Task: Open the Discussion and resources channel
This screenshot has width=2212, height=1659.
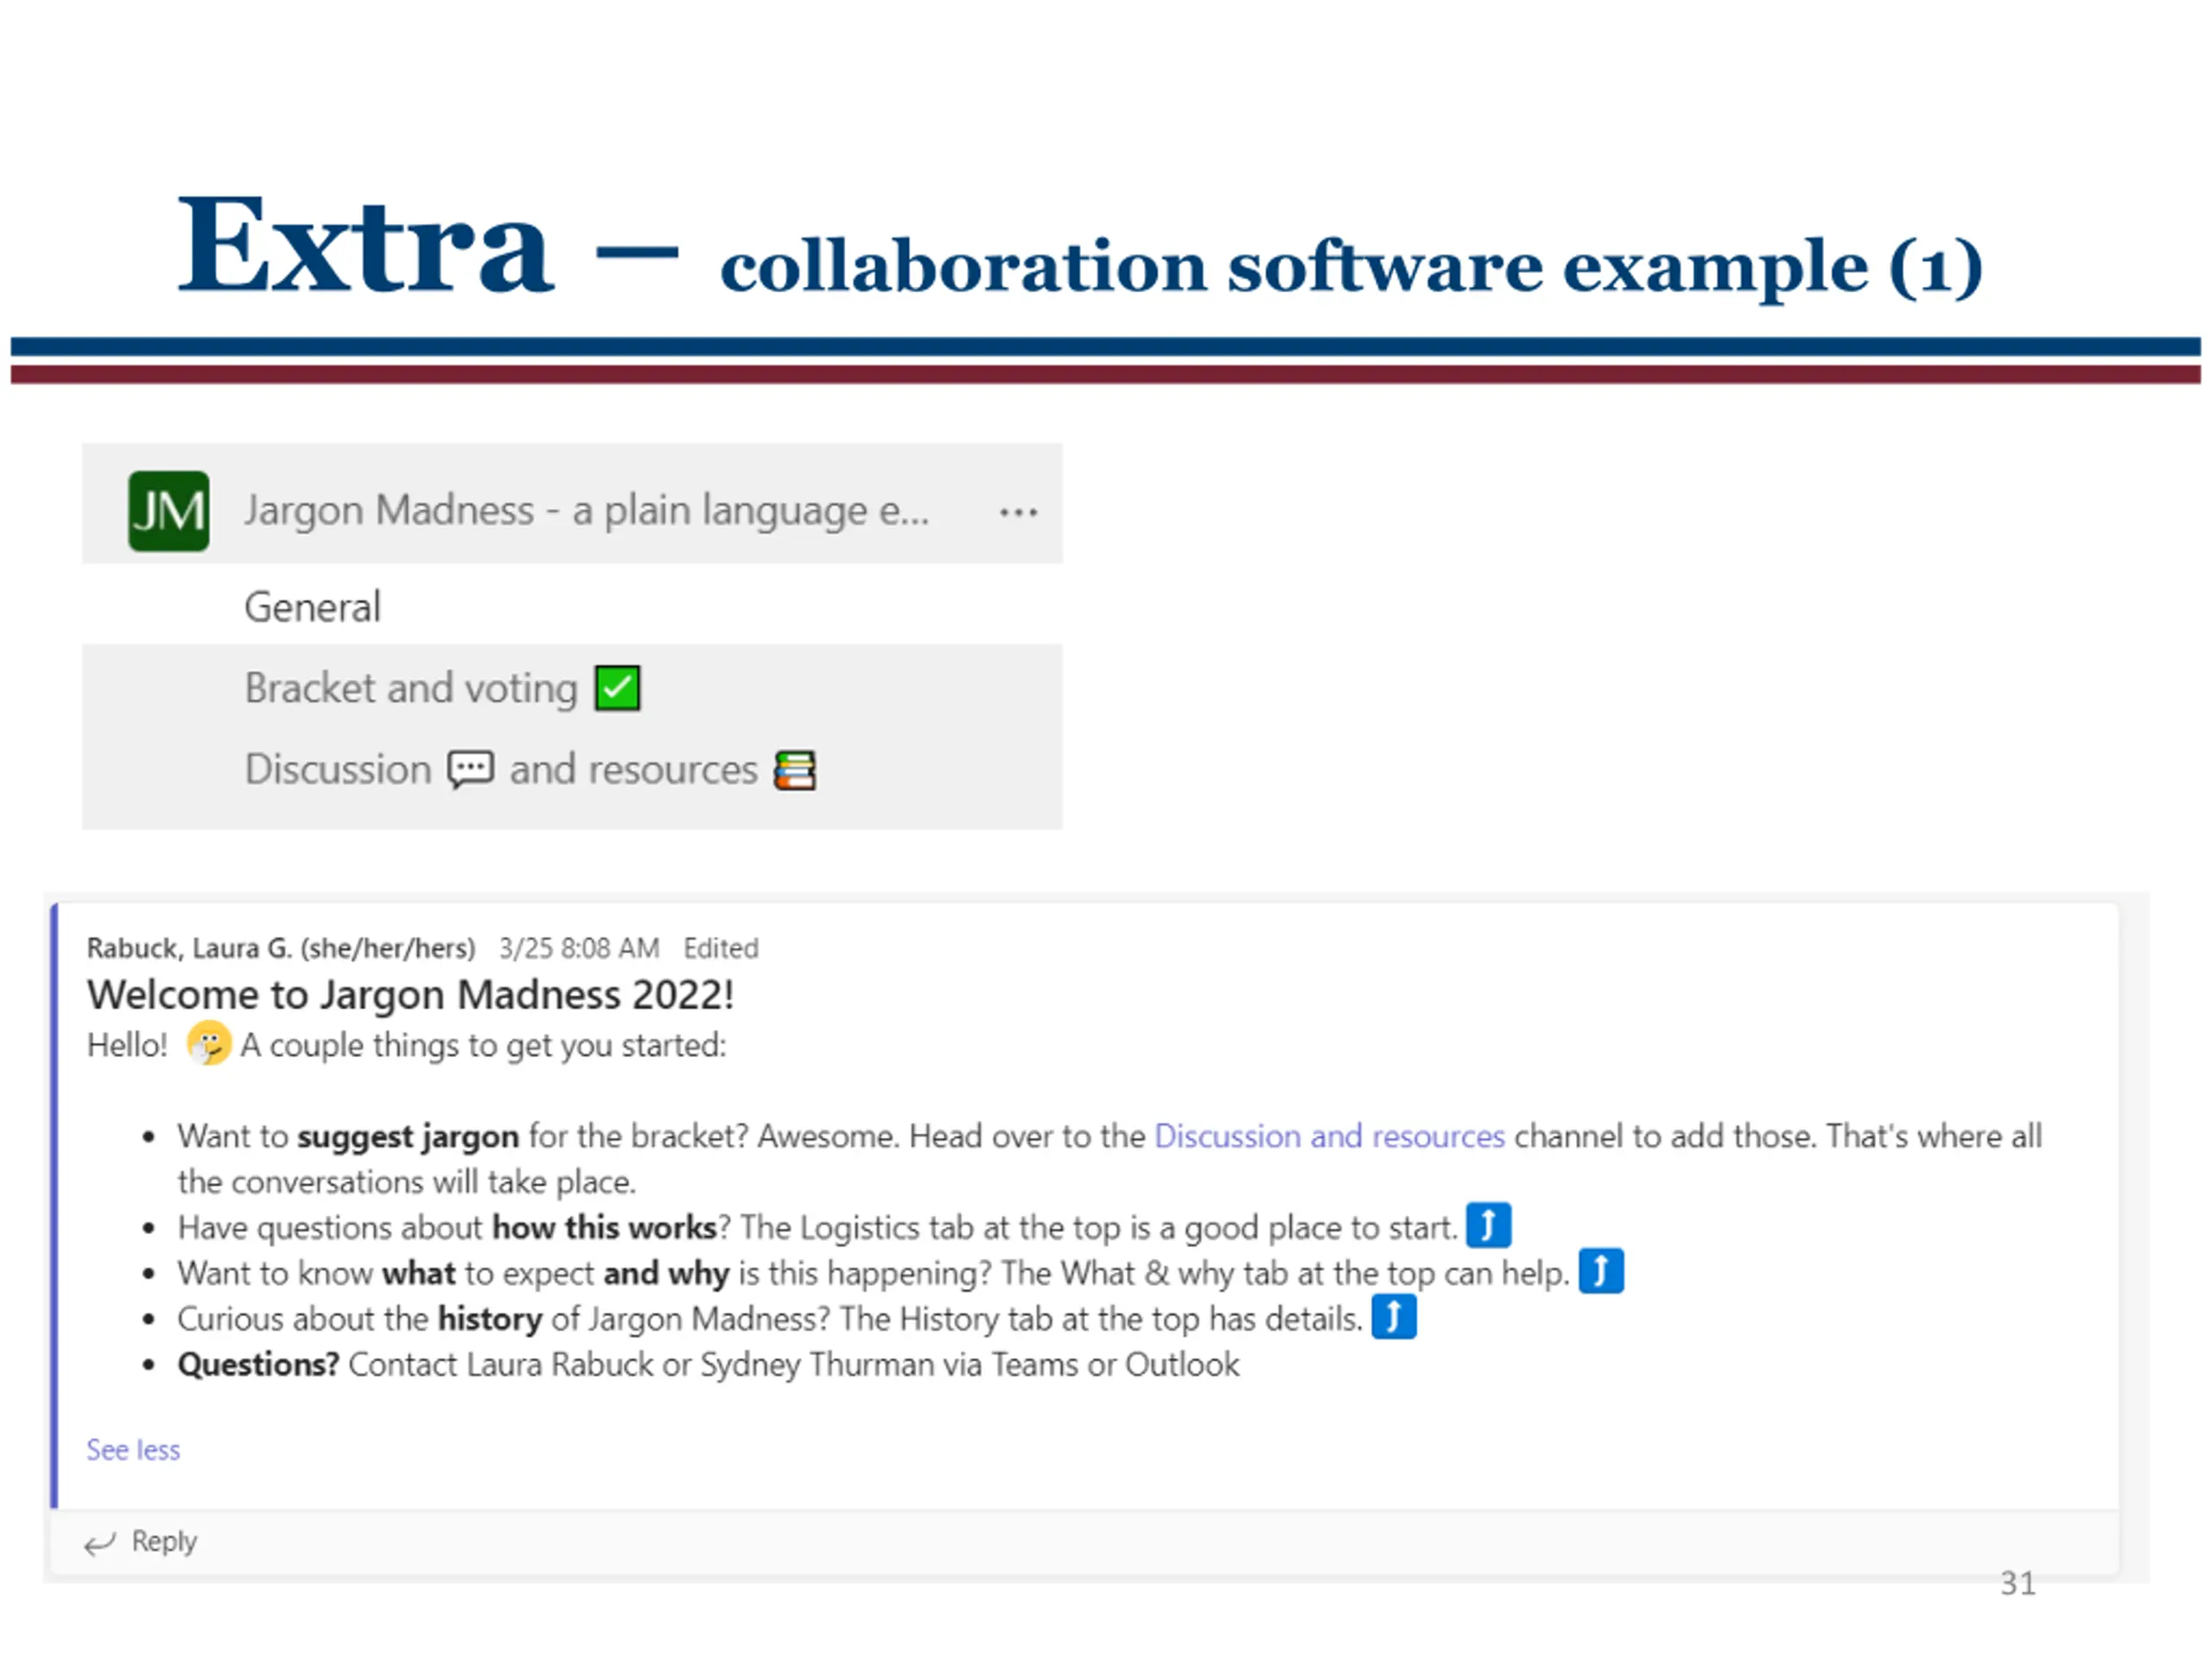Action: (572, 769)
